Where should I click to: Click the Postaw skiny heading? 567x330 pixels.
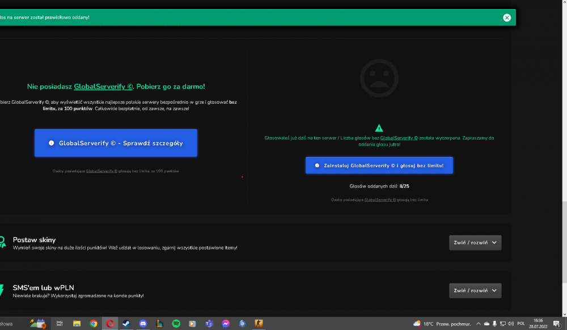(35, 240)
